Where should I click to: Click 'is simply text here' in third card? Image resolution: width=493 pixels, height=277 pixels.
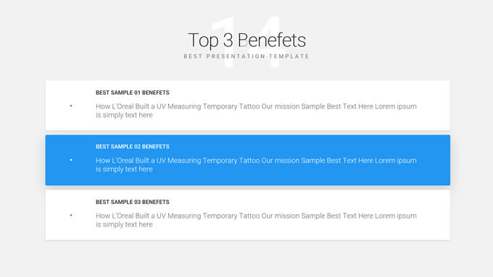click(124, 224)
